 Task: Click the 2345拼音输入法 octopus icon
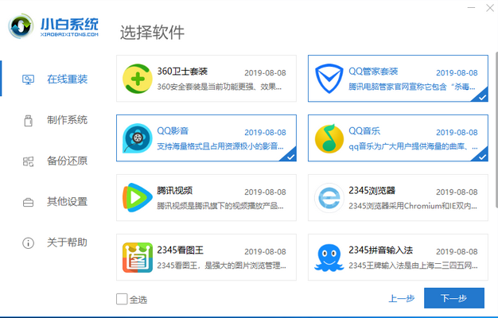(x=329, y=258)
